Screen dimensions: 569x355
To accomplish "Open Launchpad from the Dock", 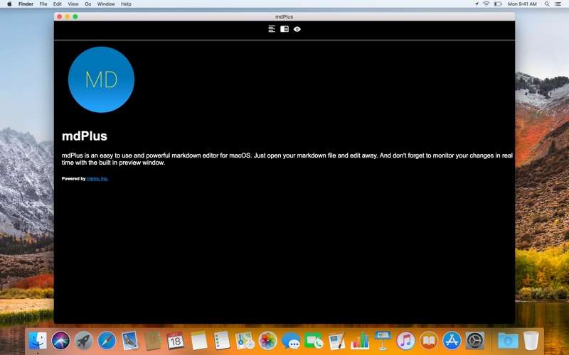I will click(84, 341).
